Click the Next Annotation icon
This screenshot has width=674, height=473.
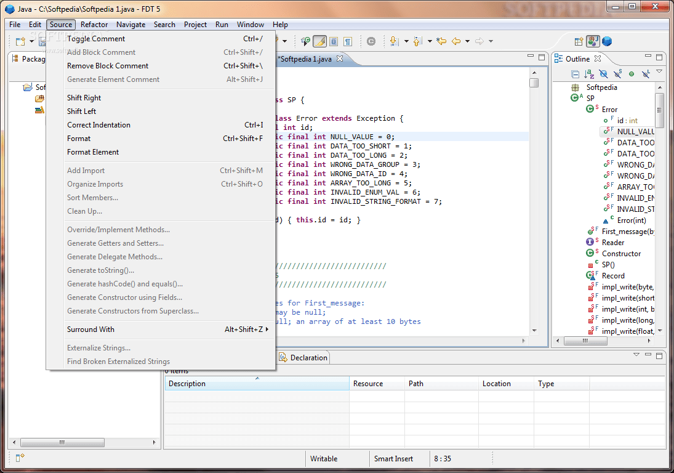pos(394,41)
